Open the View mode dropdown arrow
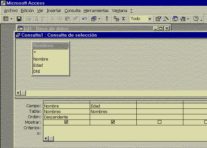This screenshot has height=148, width=207. click(11, 19)
